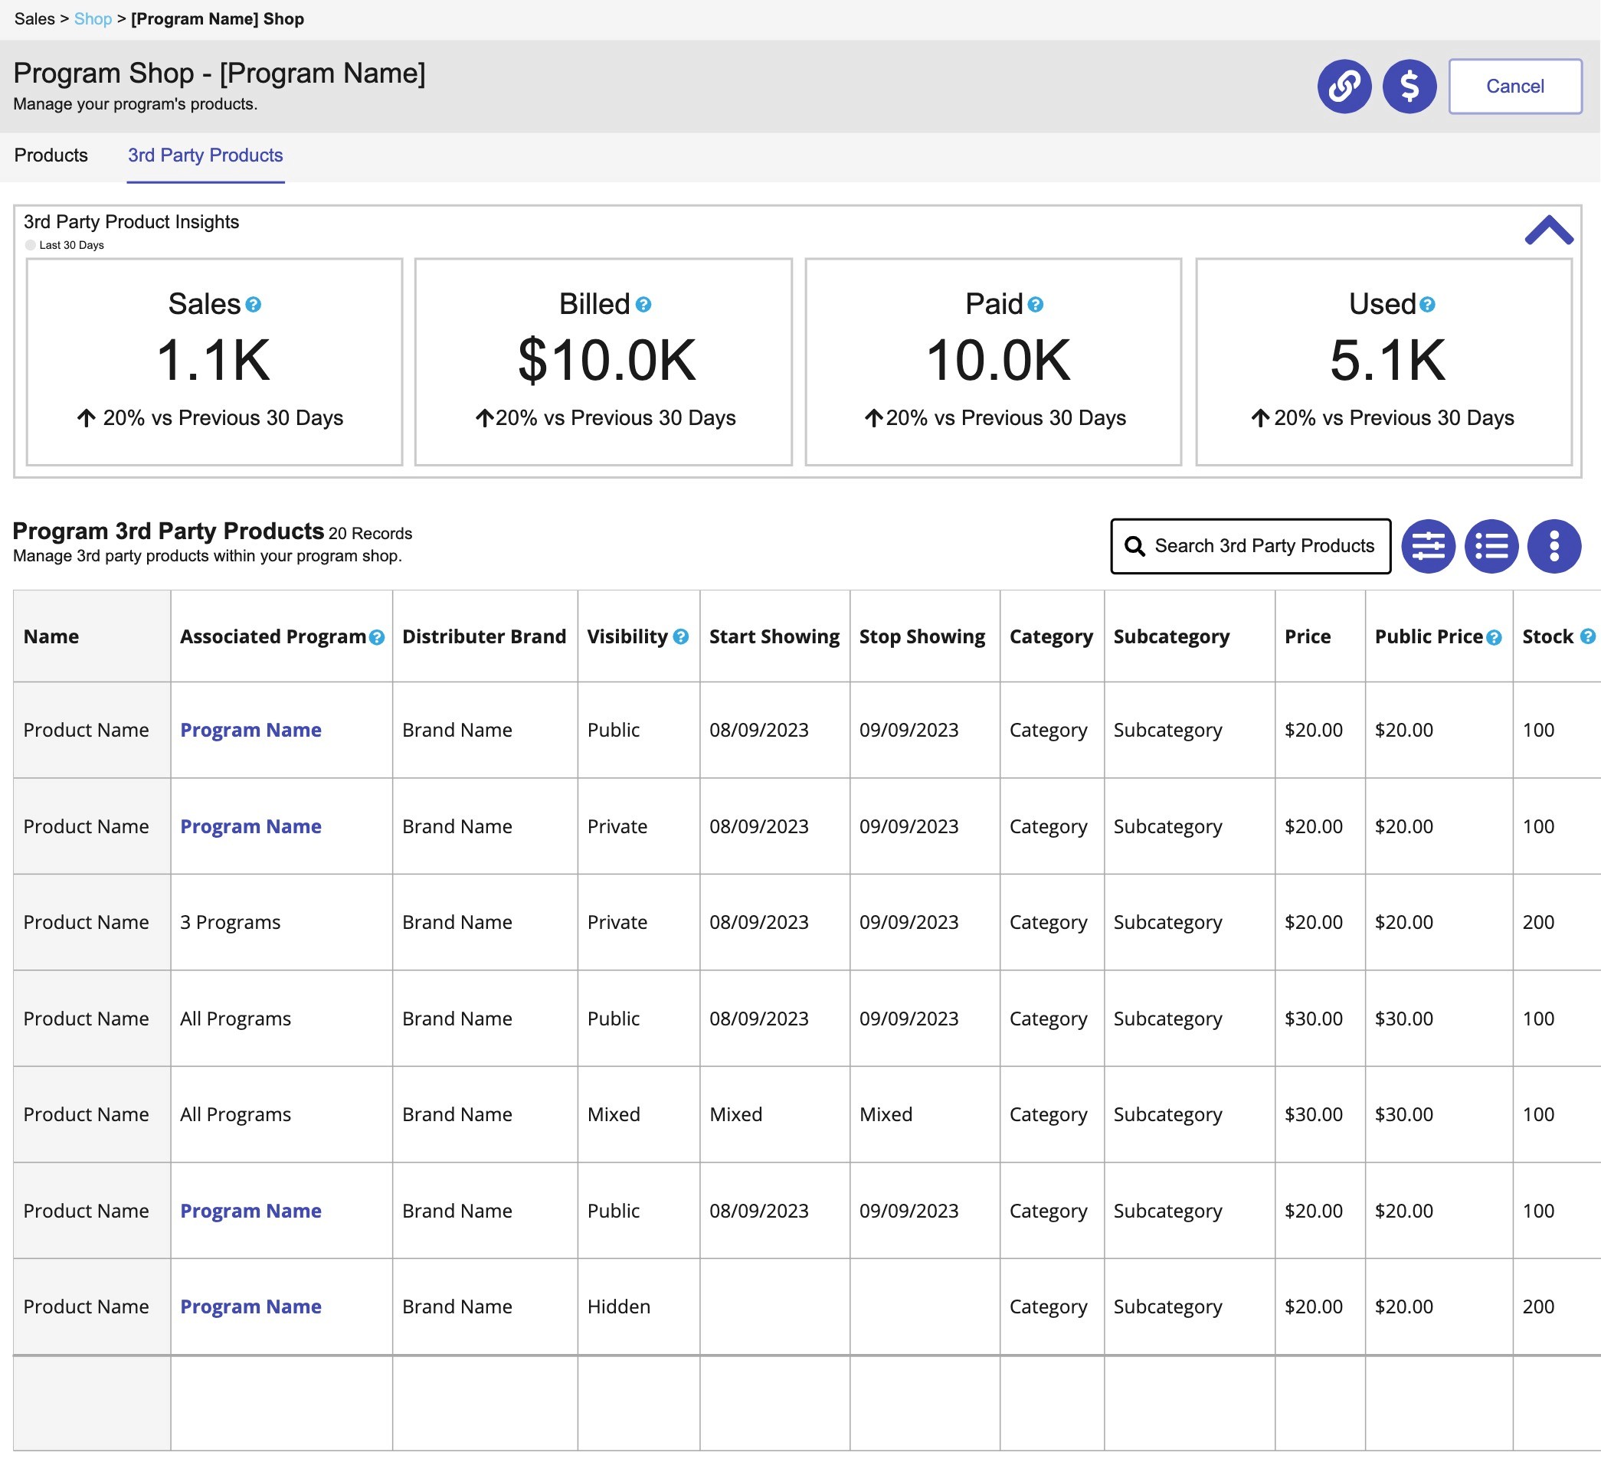Select the 3rd Party Products tab
This screenshot has width=1601, height=1465.
pos(205,155)
